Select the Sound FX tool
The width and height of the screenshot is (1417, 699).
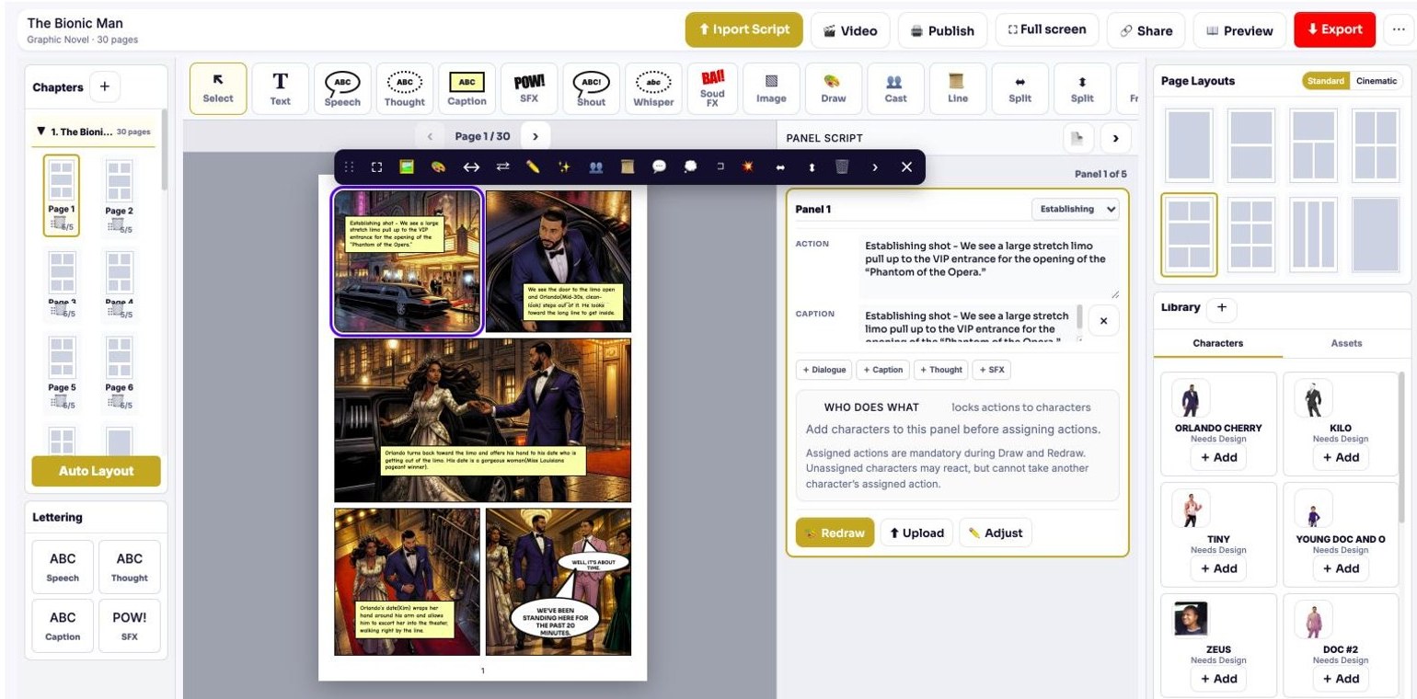pyautogui.click(x=712, y=88)
